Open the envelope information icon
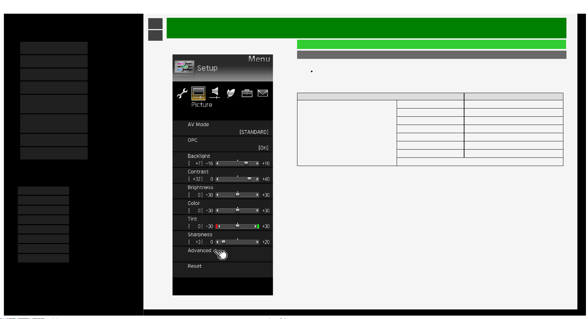This screenshot has width=588, height=319. [x=263, y=93]
